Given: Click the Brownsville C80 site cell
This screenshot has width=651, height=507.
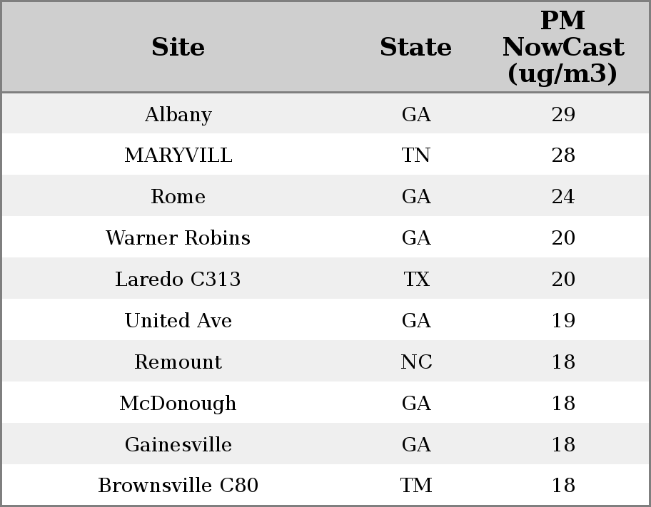Looking at the screenshot, I should [x=178, y=485].
